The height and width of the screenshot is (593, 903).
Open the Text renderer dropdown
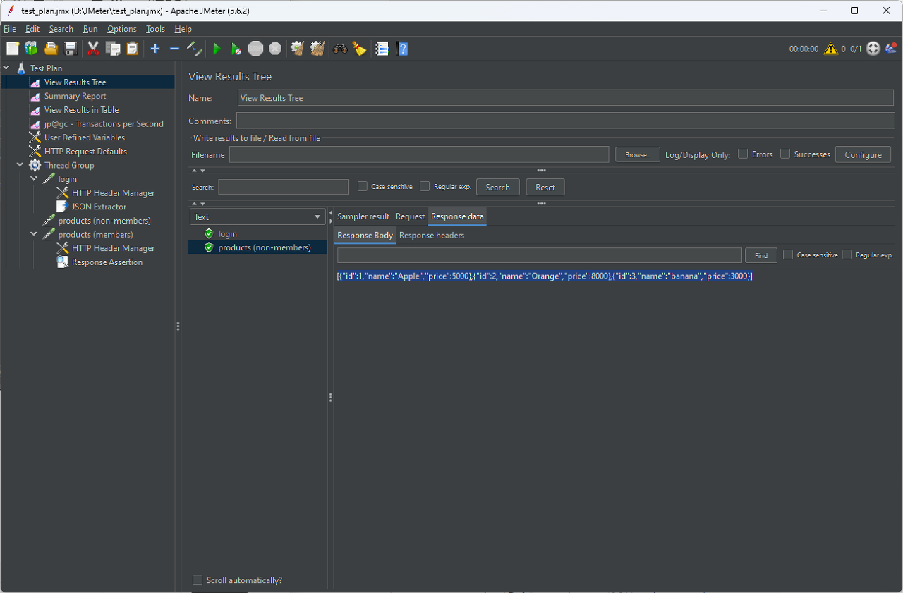[x=257, y=216]
